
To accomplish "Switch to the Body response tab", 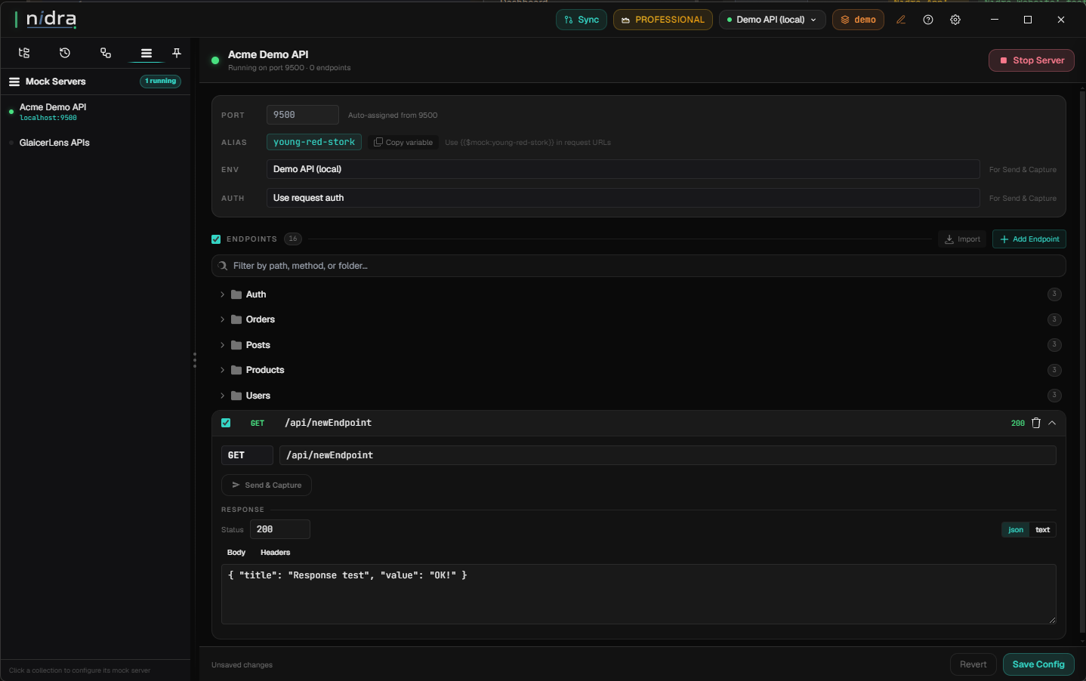I will coord(236,553).
